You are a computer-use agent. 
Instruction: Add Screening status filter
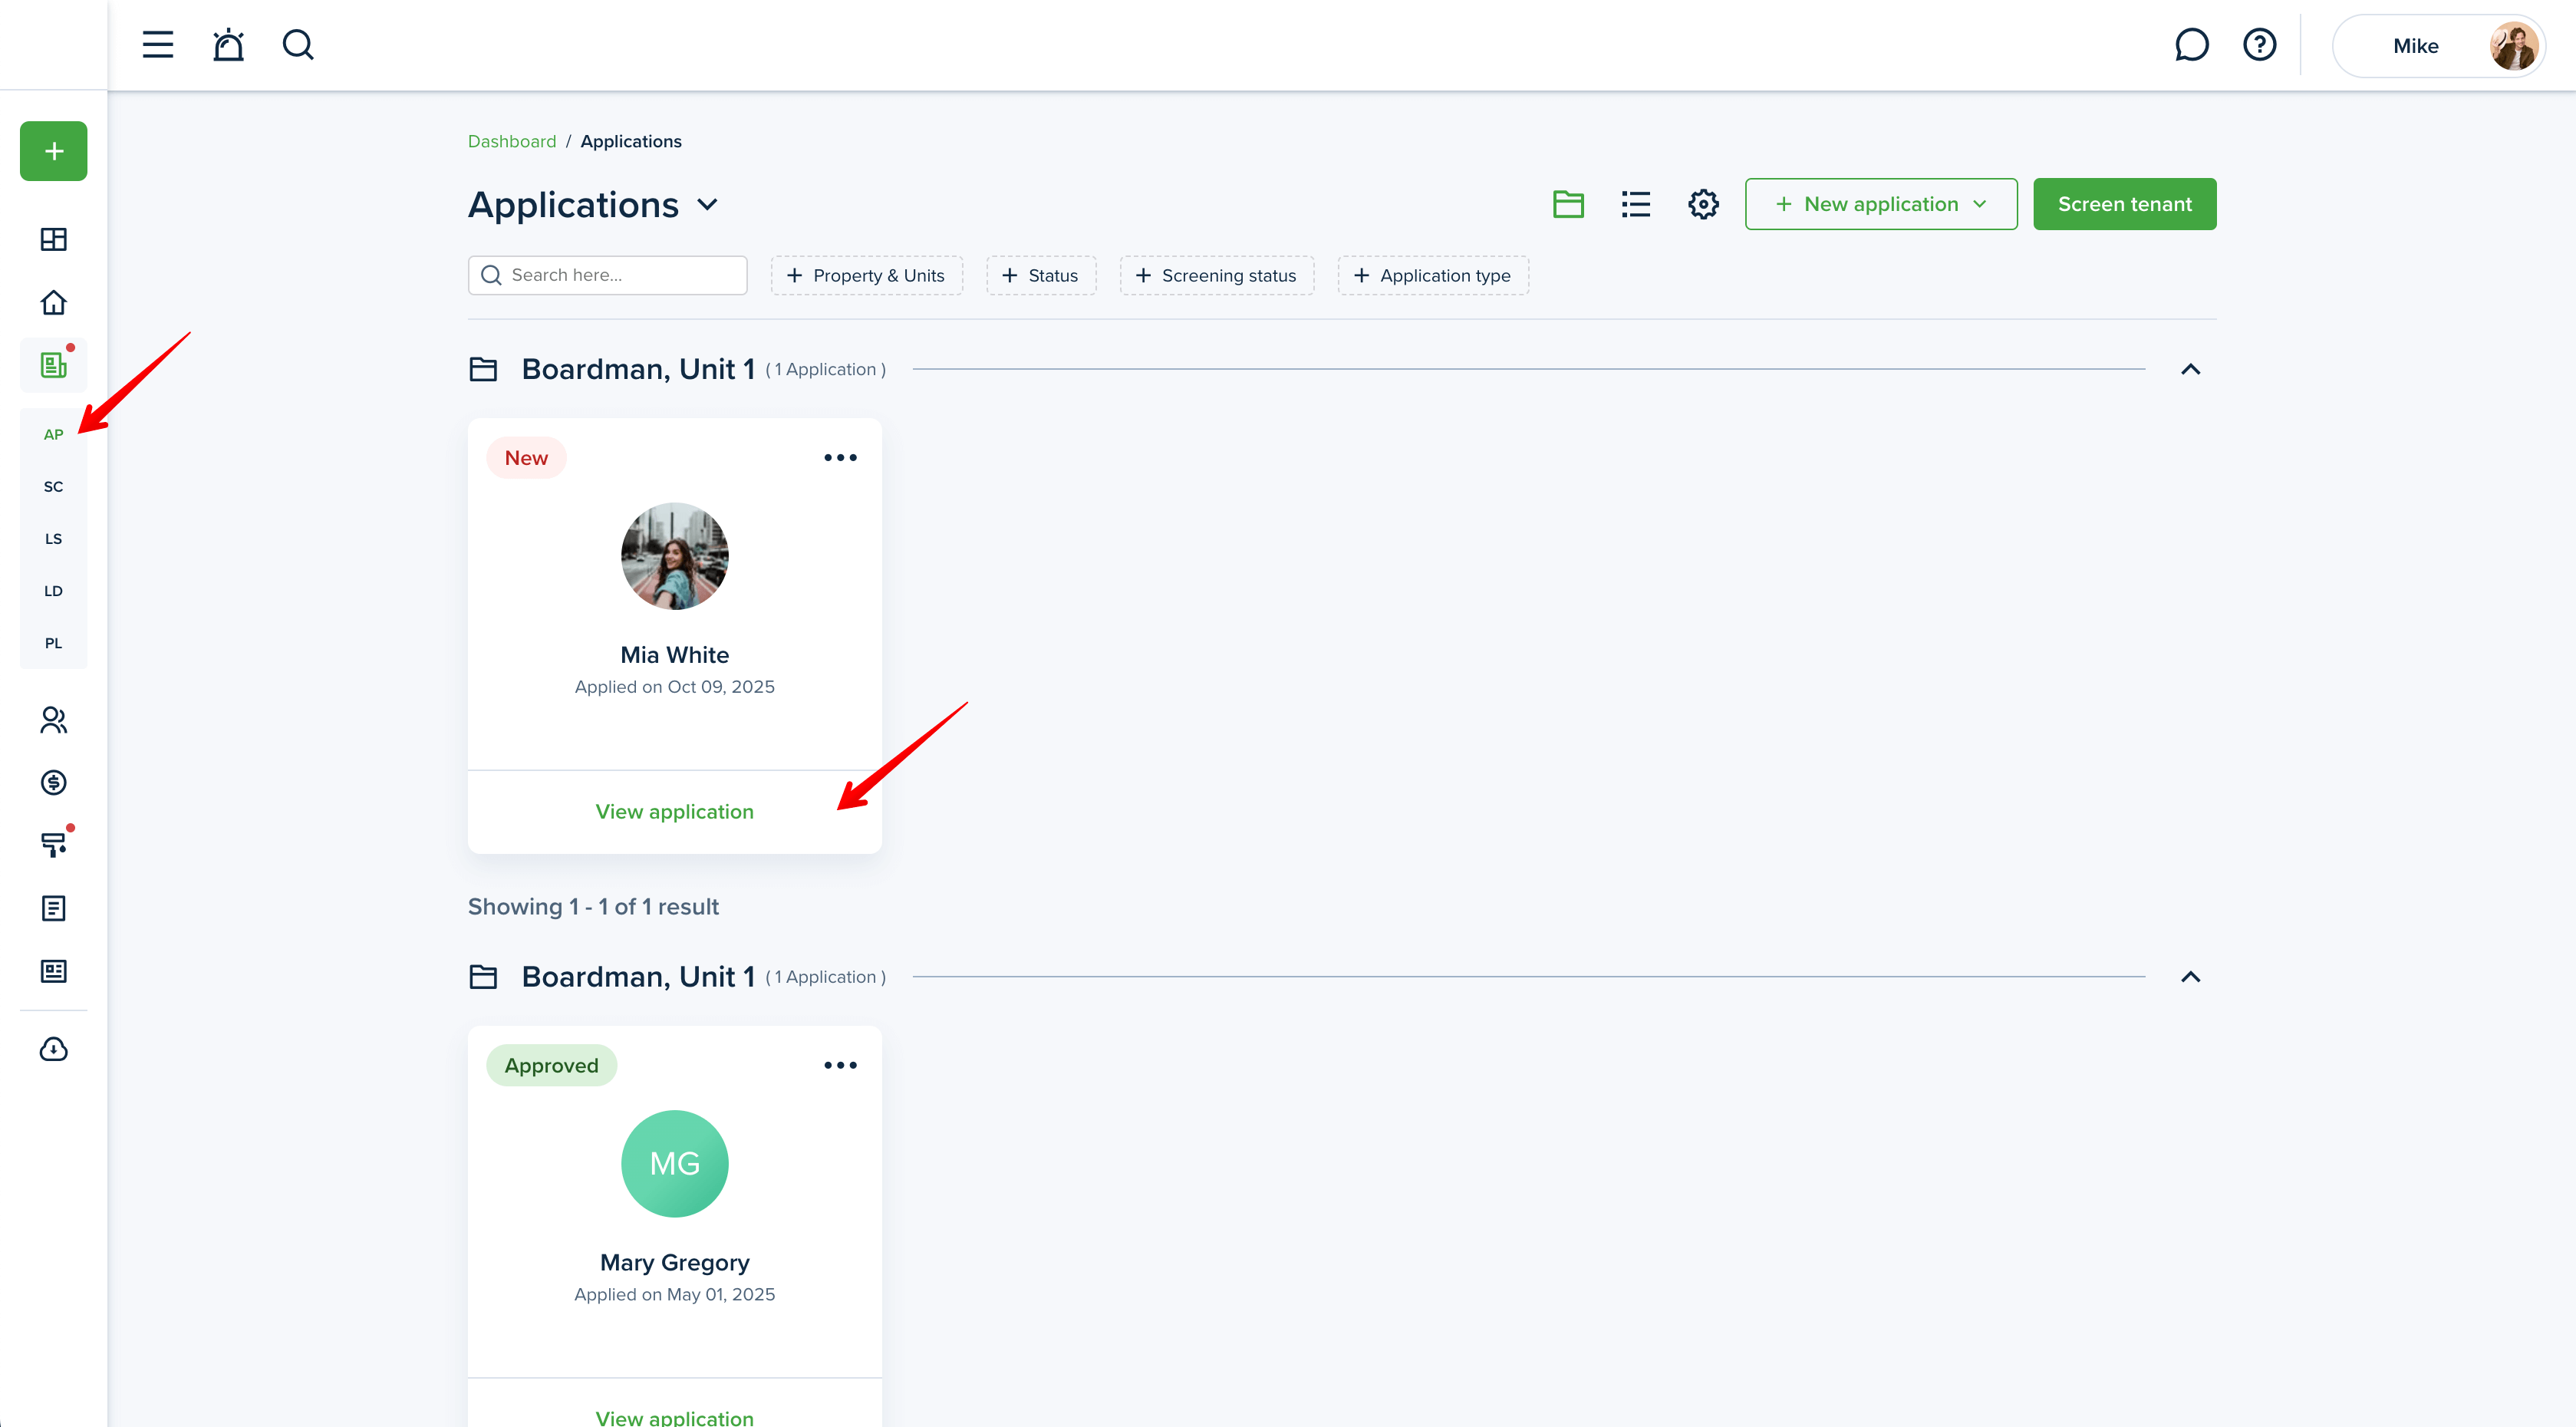pos(1216,275)
